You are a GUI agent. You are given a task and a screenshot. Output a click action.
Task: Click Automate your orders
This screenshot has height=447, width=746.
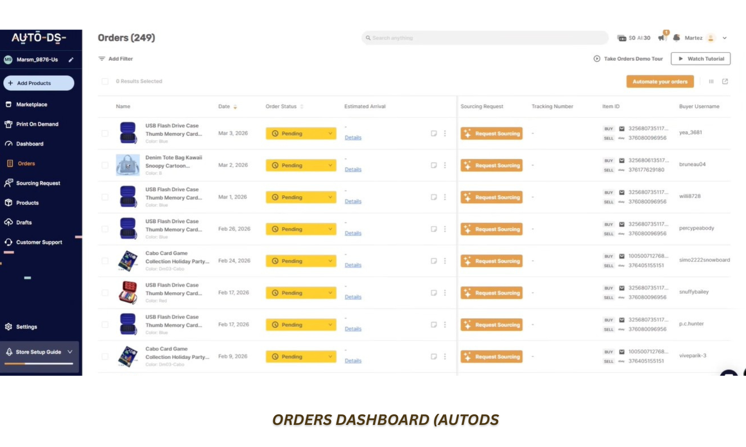coord(660,81)
